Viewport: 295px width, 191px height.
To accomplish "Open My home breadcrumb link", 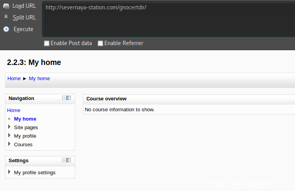I will pos(39,78).
